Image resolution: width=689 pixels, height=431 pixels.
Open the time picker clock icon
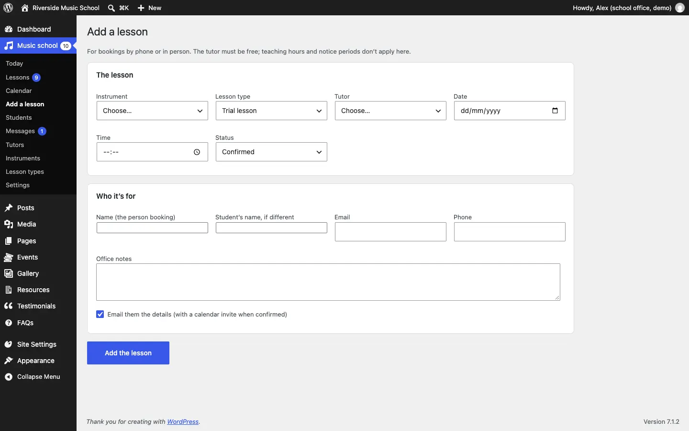coord(197,152)
